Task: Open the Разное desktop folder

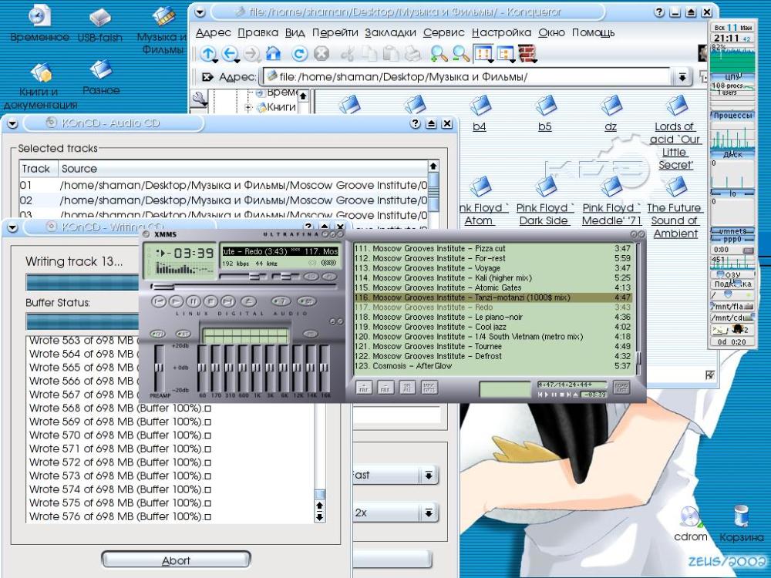Action: point(101,77)
